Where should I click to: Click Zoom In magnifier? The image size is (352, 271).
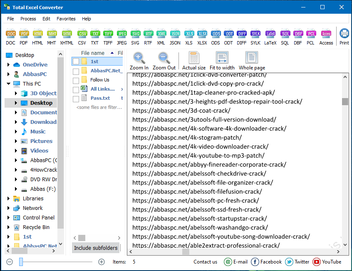click(139, 61)
